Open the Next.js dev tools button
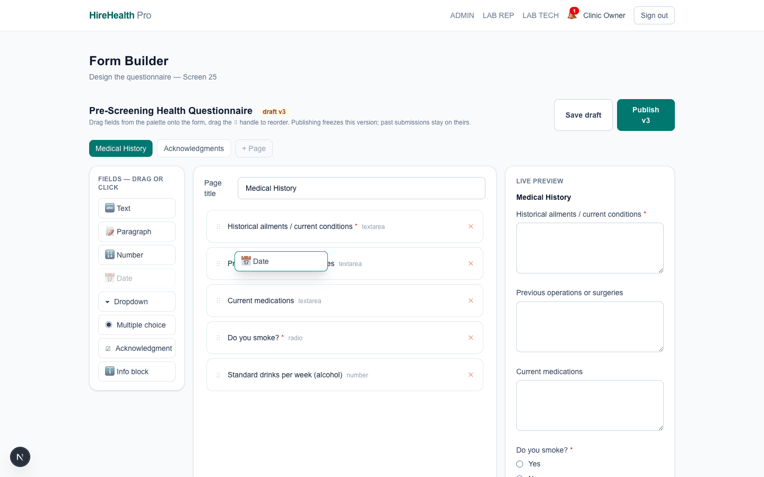 pyautogui.click(x=20, y=457)
